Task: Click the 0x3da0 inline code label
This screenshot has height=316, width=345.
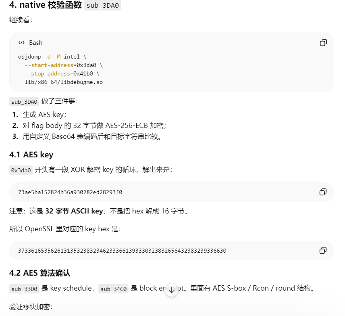Action: [x=21, y=170]
